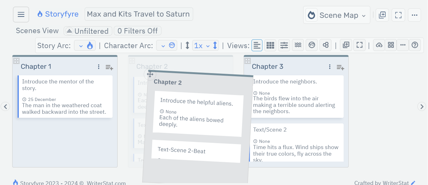
Task: Open the cloud sync icon in toolbar
Action: pos(379,45)
